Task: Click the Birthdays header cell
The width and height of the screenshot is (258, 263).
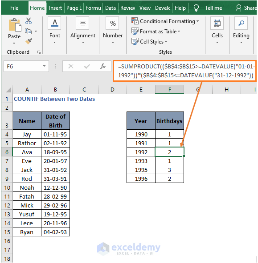Action: click(x=169, y=121)
